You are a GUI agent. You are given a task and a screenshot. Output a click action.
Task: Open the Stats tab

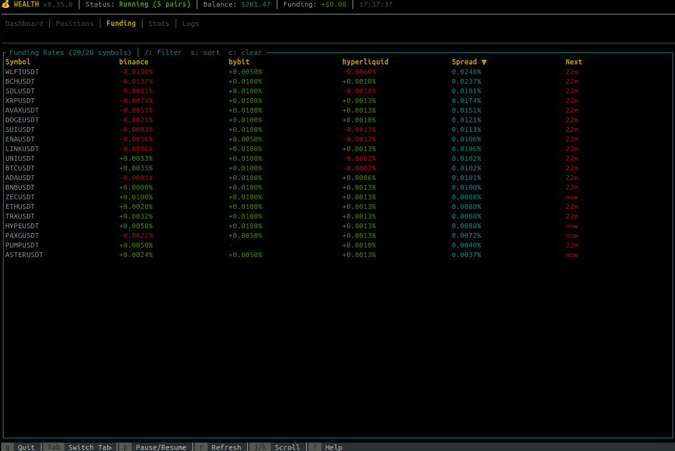point(159,23)
